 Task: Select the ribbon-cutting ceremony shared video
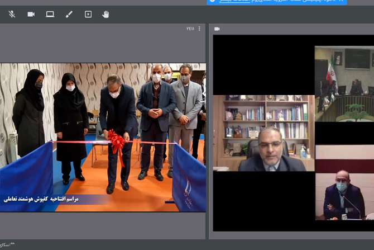point(103,138)
